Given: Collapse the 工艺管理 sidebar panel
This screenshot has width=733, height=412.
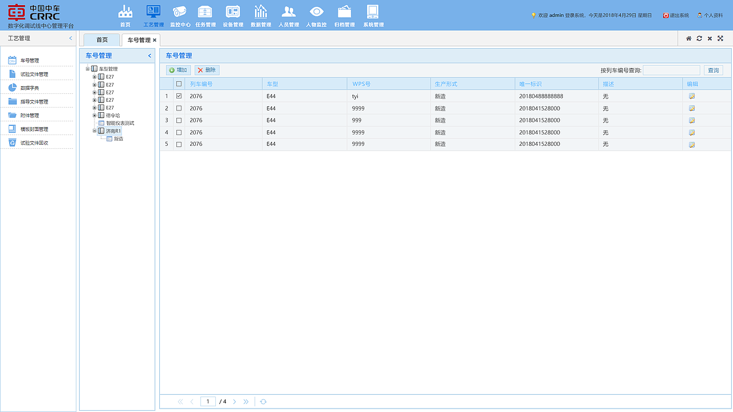Looking at the screenshot, I should coord(70,38).
